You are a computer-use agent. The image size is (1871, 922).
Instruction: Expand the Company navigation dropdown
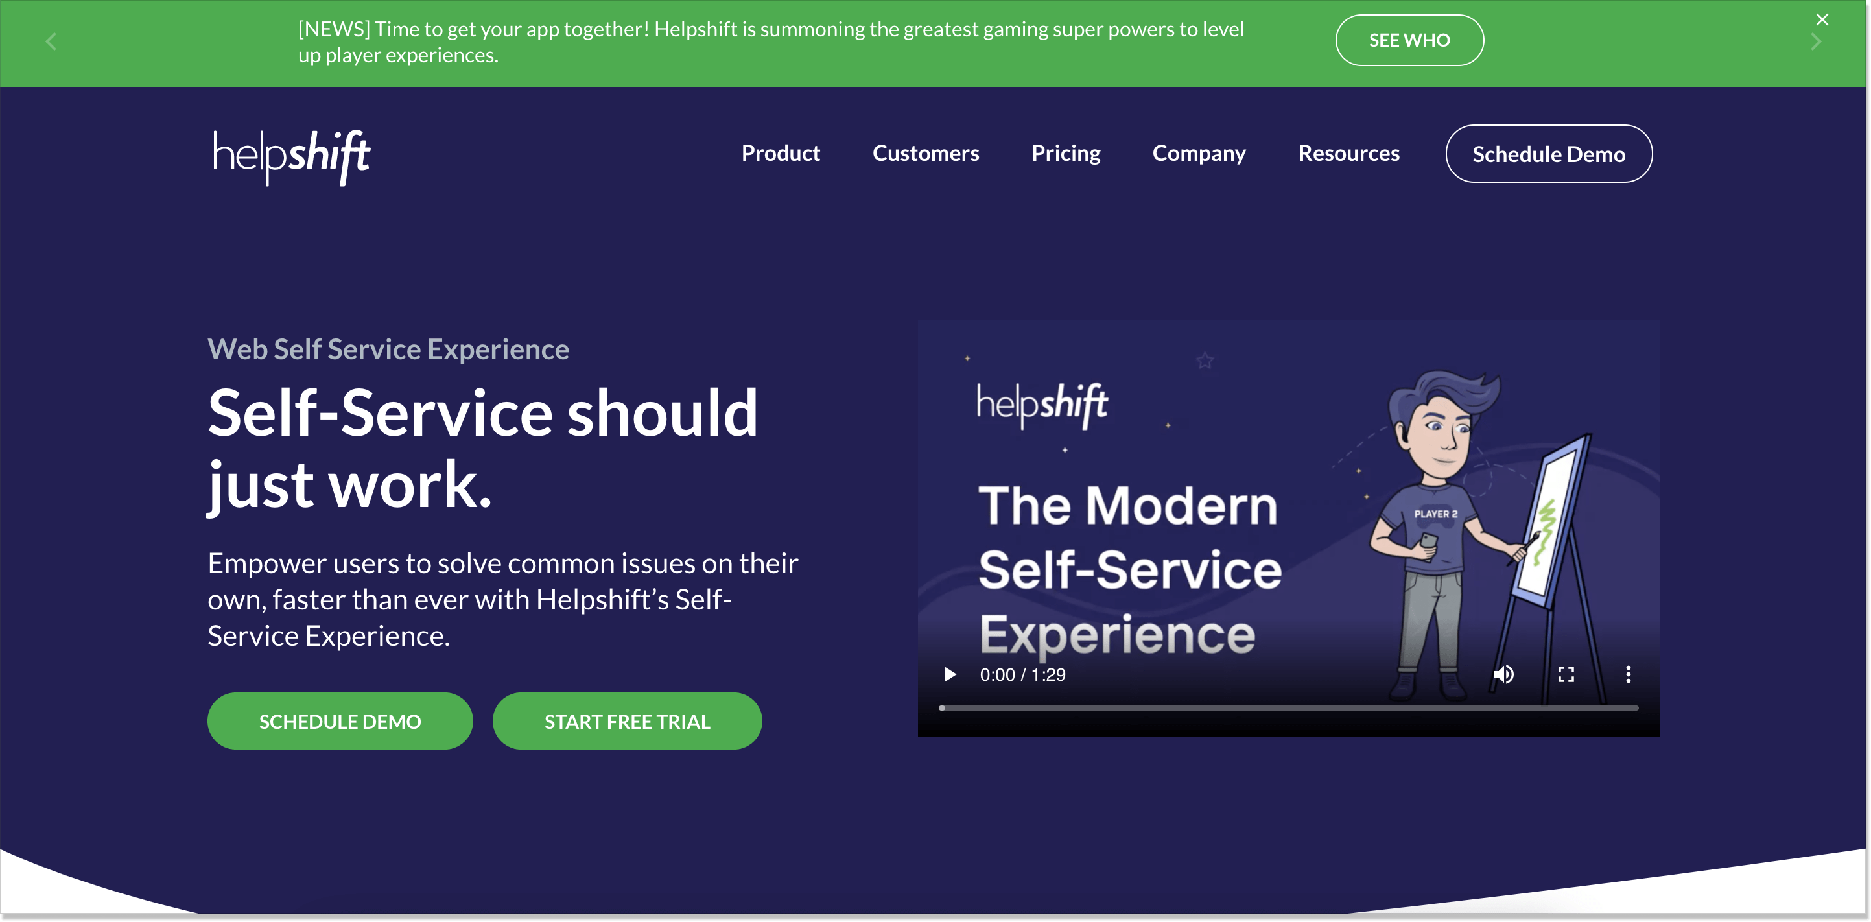click(1198, 152)
